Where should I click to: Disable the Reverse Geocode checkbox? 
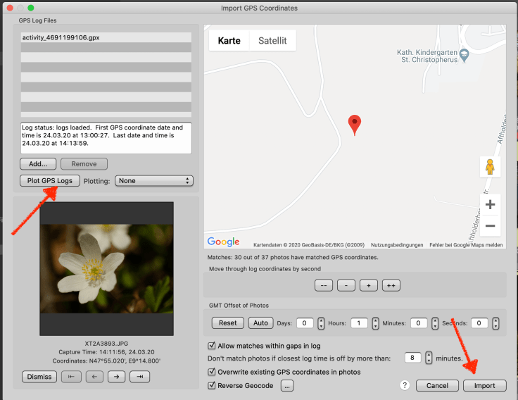(213, 385)
